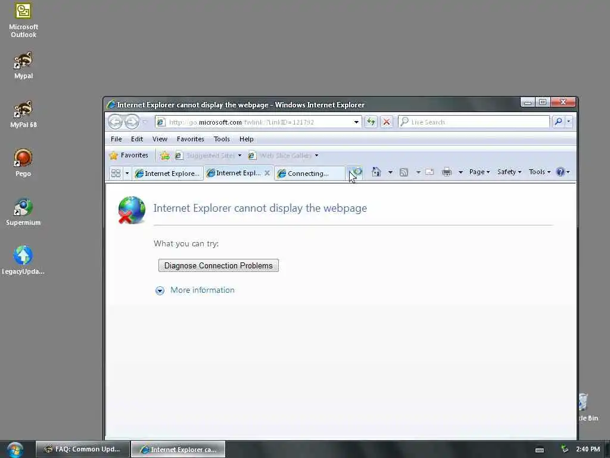Click the Search magnifier button
Screen dimensions: 610x458
(x=558, y=122)
